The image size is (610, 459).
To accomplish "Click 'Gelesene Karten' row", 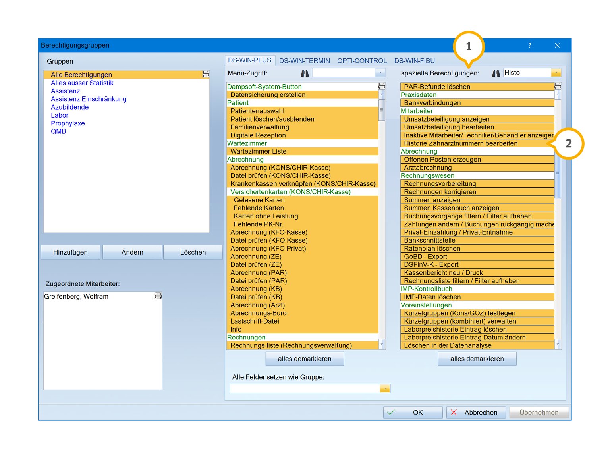I will [302, 200].
